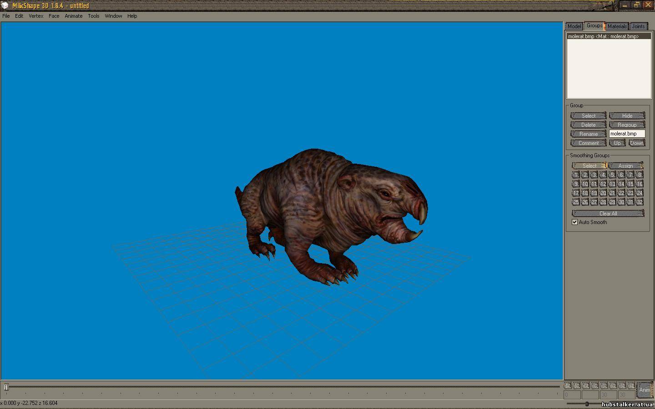Click smoothing group number 1

click(576, 175)
